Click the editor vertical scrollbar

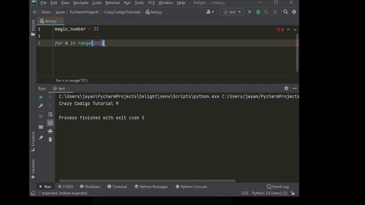[x=297, y=53]
